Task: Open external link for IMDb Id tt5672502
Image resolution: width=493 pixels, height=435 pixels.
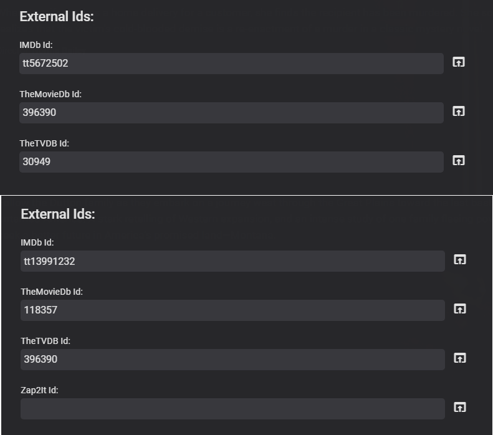Action: (459, 62)
